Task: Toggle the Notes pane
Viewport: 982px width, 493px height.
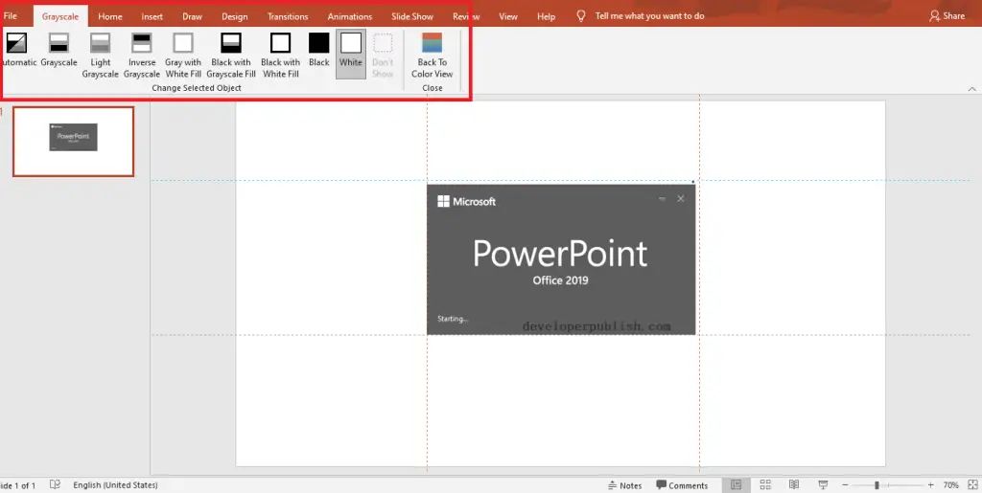Action: [624, 485]
